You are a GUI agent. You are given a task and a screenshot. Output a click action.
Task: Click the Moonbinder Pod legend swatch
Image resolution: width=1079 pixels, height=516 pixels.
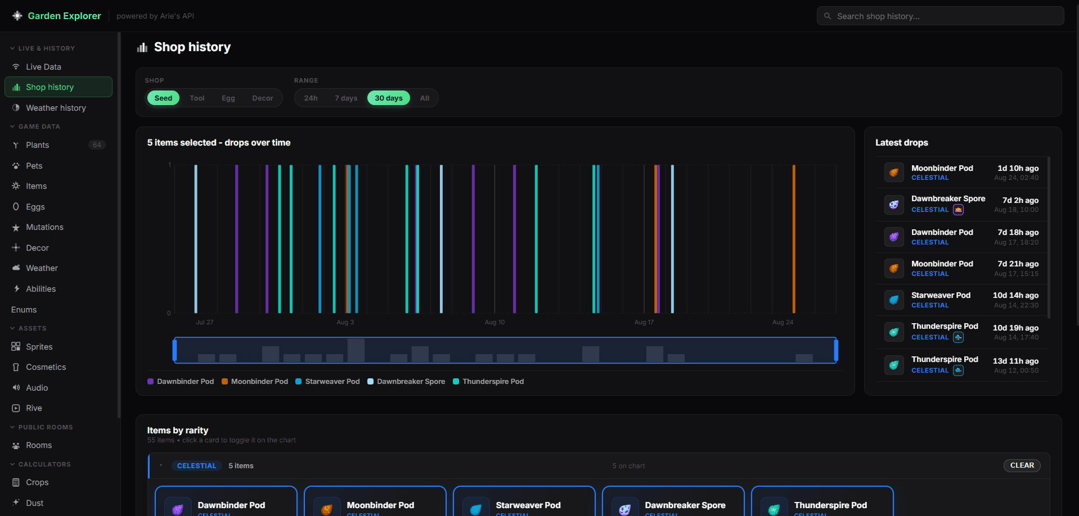point(224,381)
